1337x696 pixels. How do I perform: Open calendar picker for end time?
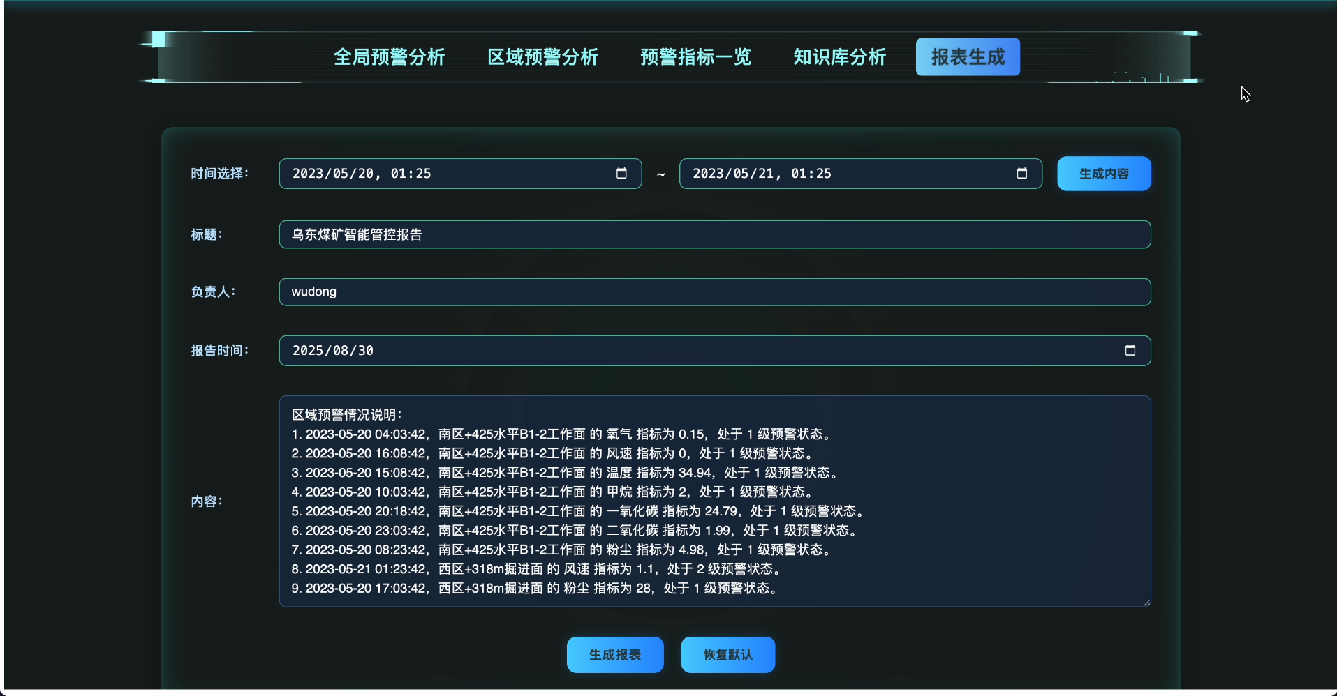click(x=1021, y=174)
